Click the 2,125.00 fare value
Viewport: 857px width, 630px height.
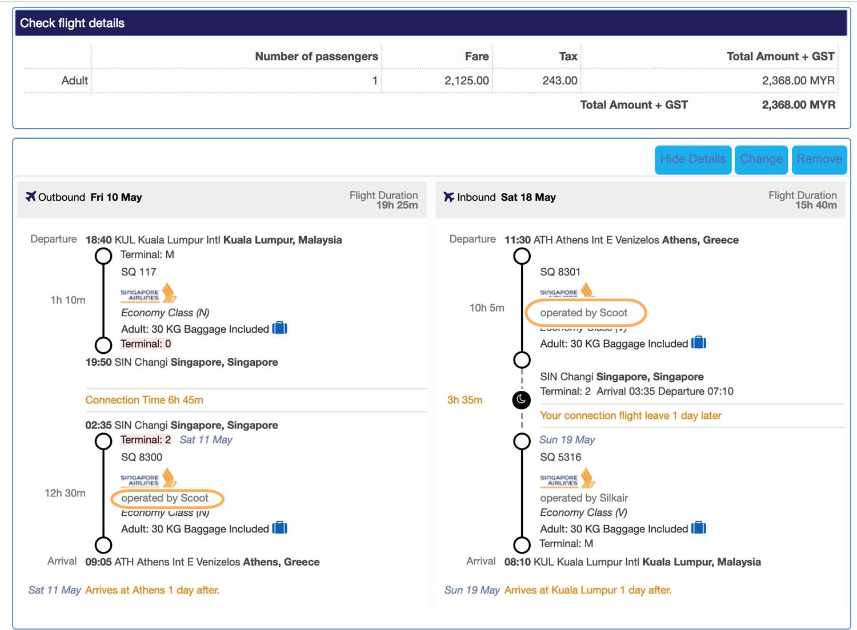click(466, 80)
